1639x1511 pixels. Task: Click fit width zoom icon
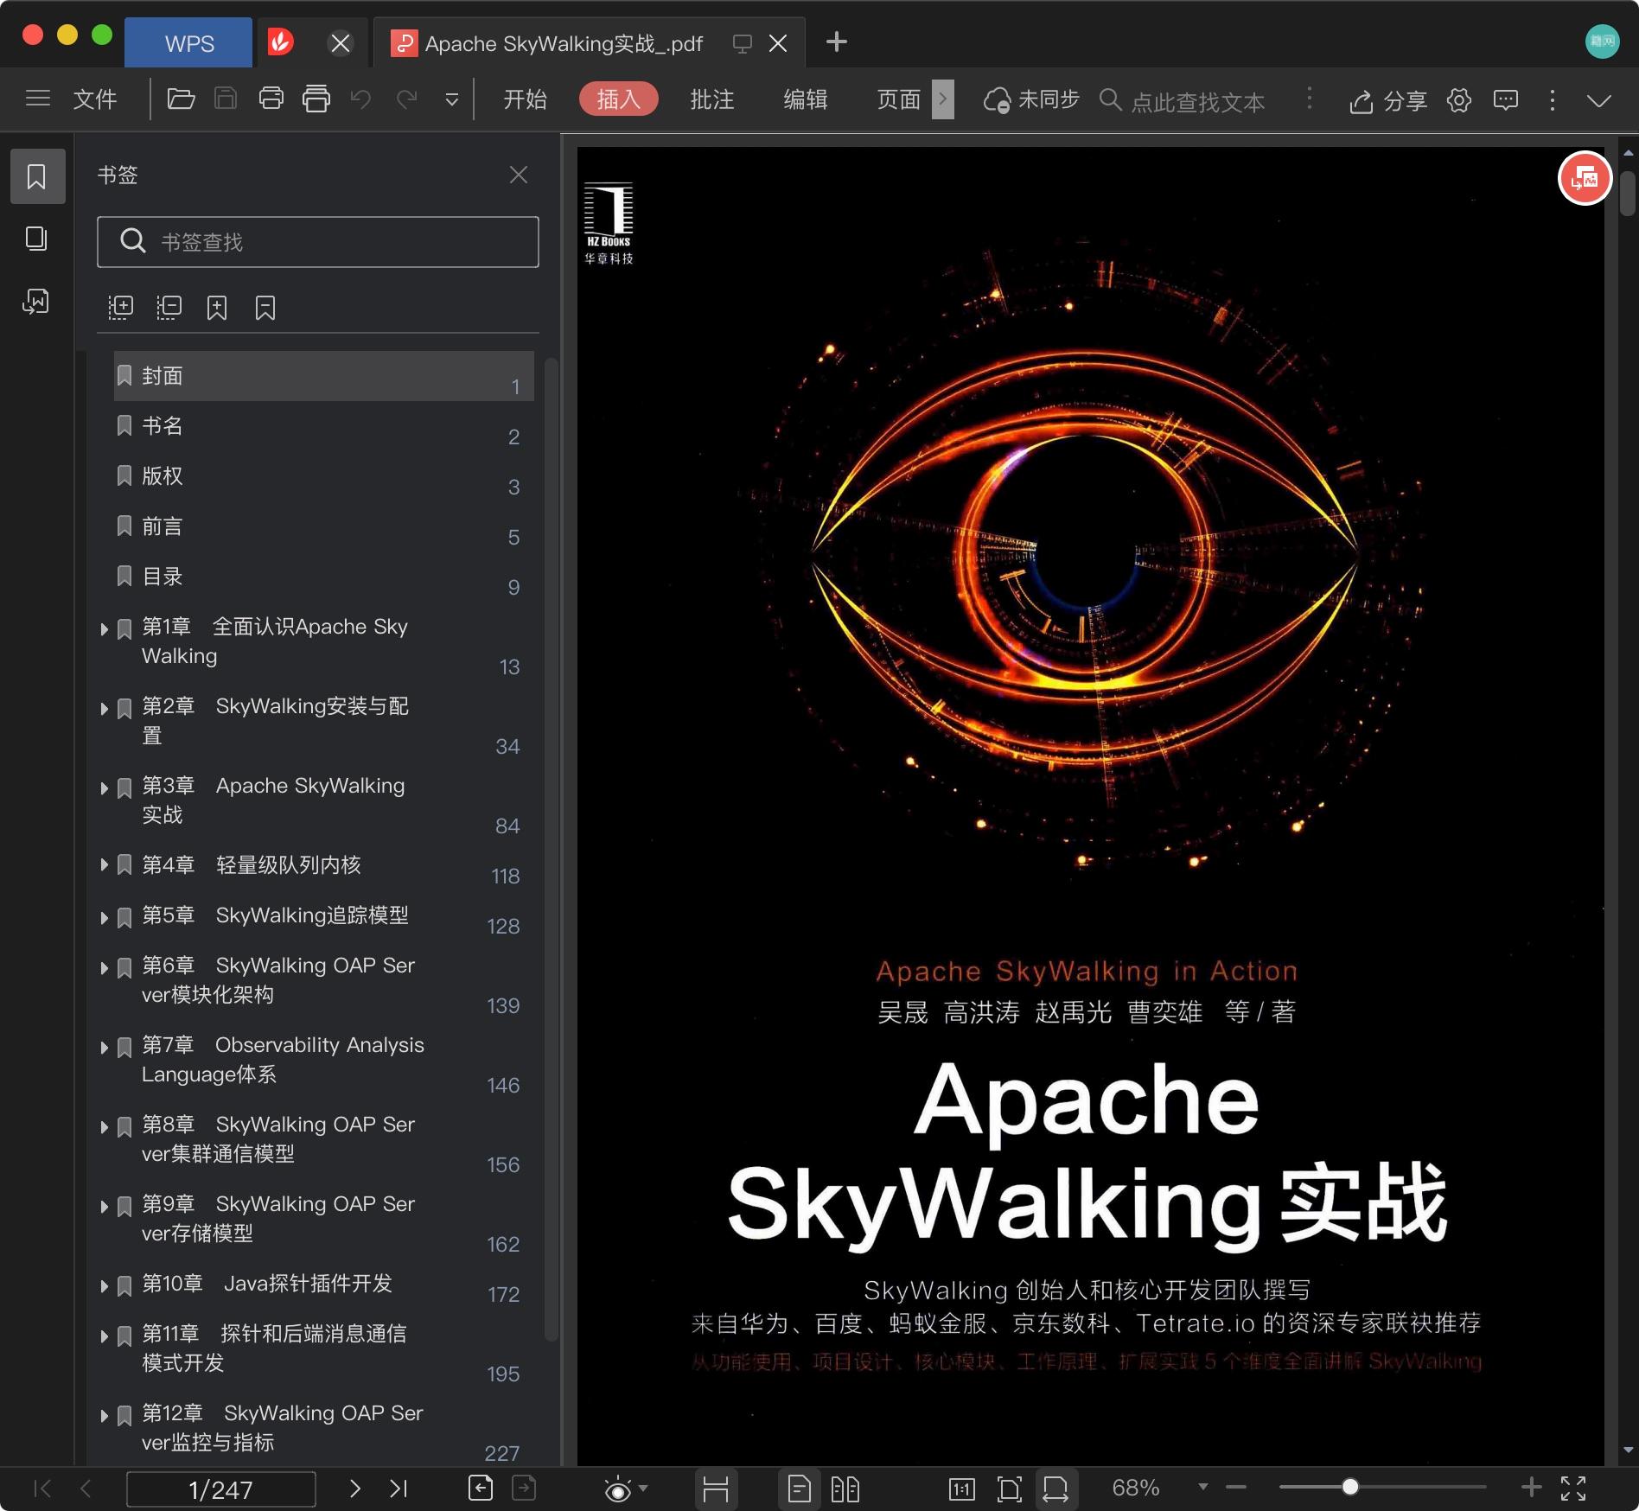click(x=1055, y=1489)
